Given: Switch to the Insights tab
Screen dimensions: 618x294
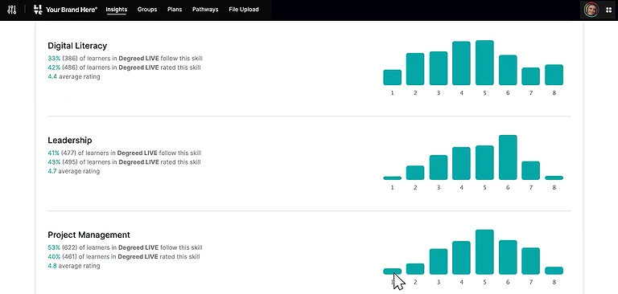Looking at the screenshot, I should coord(116,10).
